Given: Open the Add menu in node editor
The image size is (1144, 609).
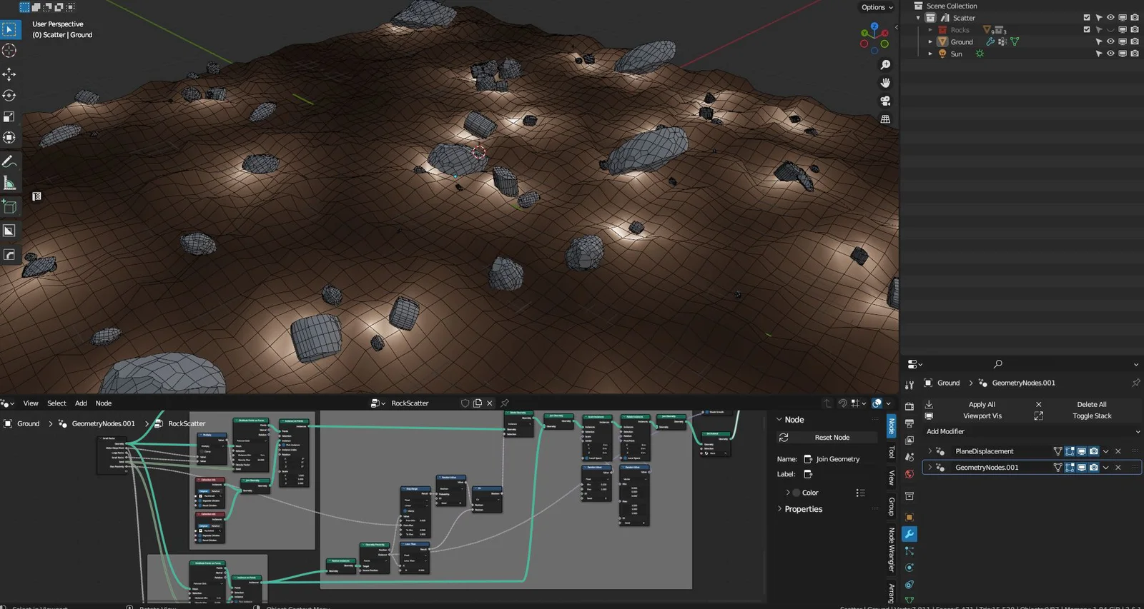Looking at the screenshot, I should click(81, 403).
